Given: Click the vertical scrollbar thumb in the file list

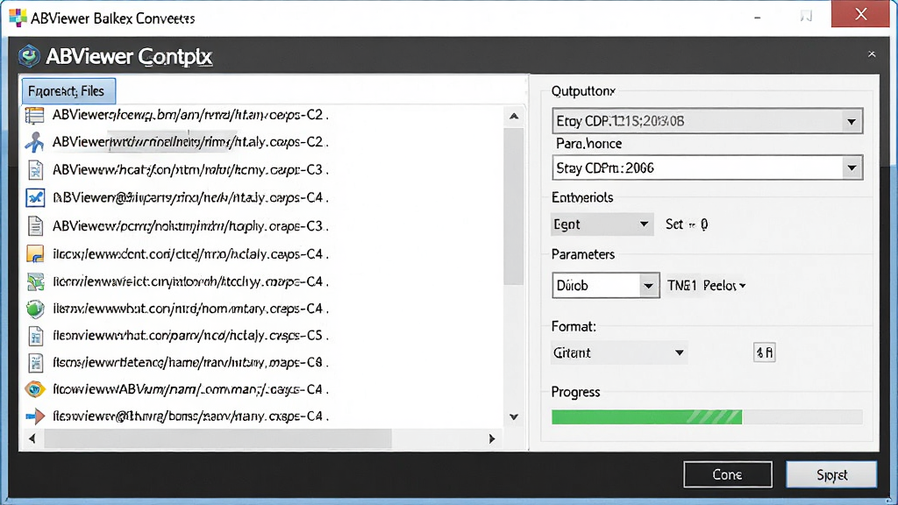Looking at the screenshot, I should click(x=514, y=206).
